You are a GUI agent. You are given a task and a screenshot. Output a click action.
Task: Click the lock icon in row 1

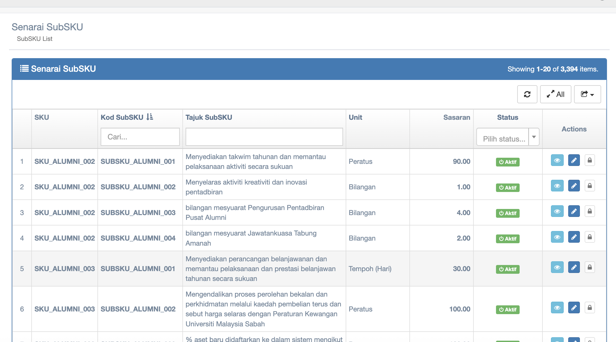click(590, 160)
